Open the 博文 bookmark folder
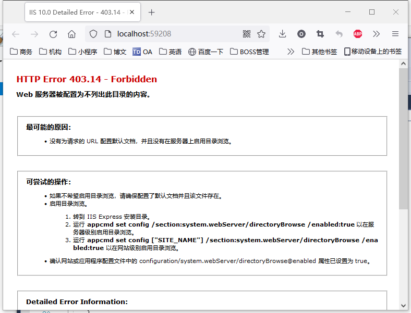The width and height of the screenshot is (411, 313). 115,52
